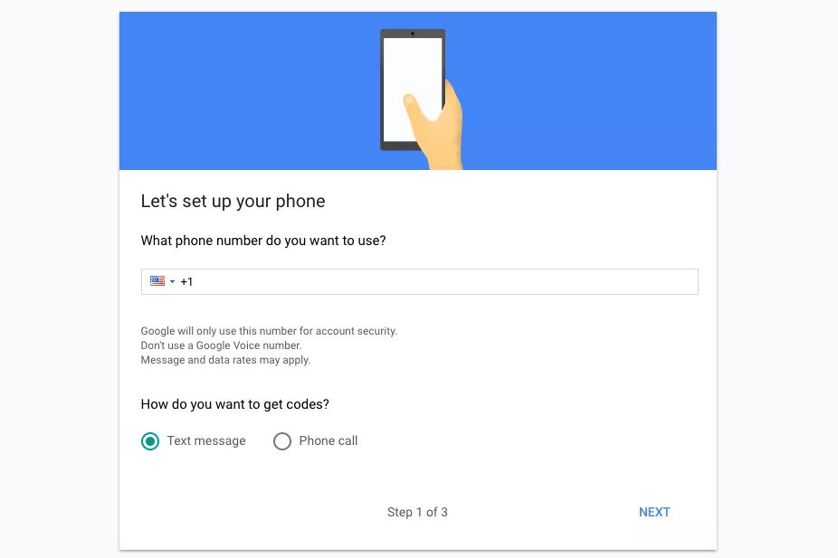Screen dimensions: 838x558
Task: Click the 'Phone call' label
Action: coord(329,440)
